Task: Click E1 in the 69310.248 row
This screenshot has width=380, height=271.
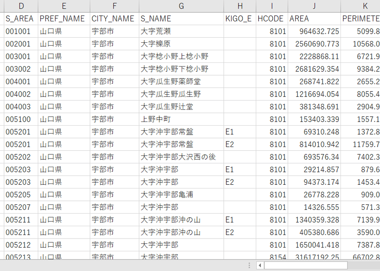Action: pyautogui.click(x=240, y=132)
